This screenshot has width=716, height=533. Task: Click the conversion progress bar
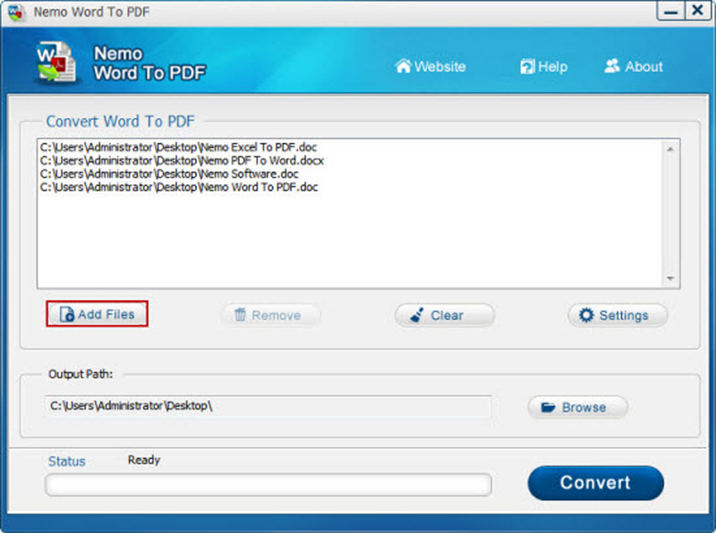pyautogui.click(x=268, y=485)
